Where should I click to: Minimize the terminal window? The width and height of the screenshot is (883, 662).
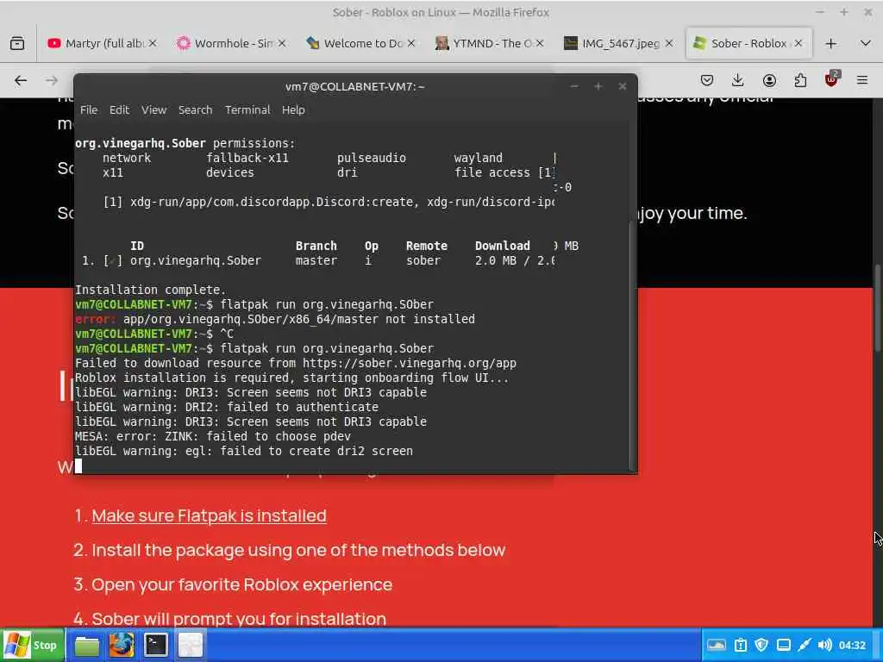[574, 86]
